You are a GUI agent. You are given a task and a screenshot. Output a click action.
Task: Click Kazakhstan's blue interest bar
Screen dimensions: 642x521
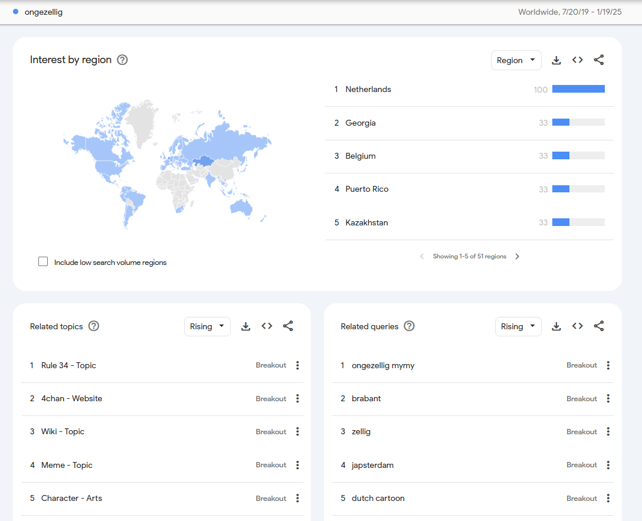(561, 222)
